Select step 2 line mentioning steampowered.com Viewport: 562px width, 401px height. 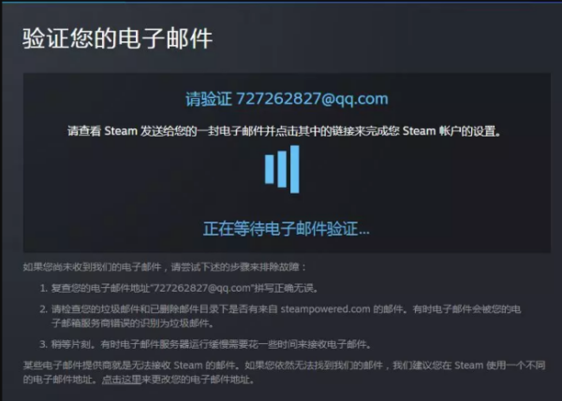click(280, 316)
